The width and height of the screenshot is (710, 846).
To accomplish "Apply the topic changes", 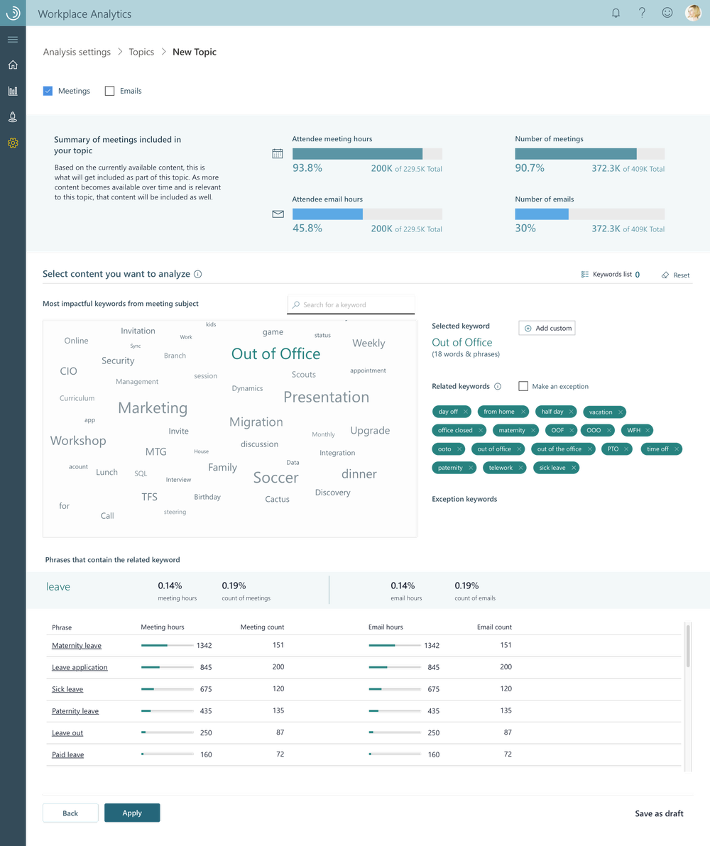I will coord(132,813).
